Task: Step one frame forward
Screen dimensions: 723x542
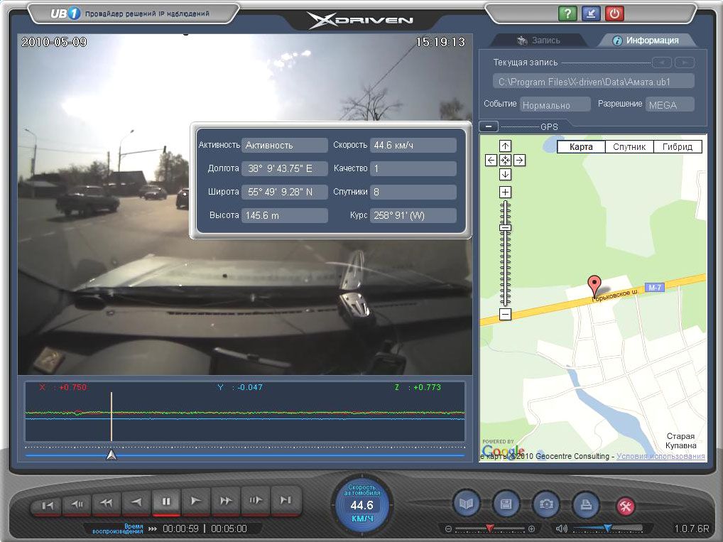Action: click(x=256, y=502)
